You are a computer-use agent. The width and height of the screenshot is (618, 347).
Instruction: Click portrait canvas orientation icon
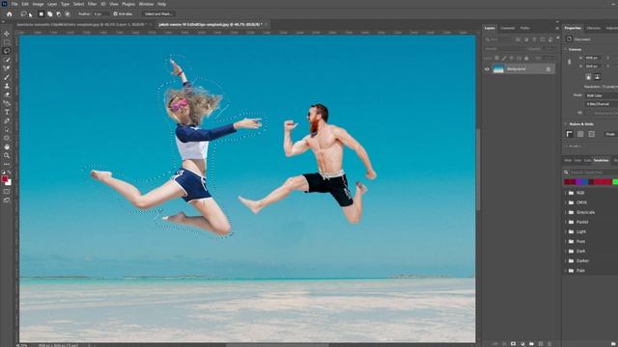tap(588, 77)
